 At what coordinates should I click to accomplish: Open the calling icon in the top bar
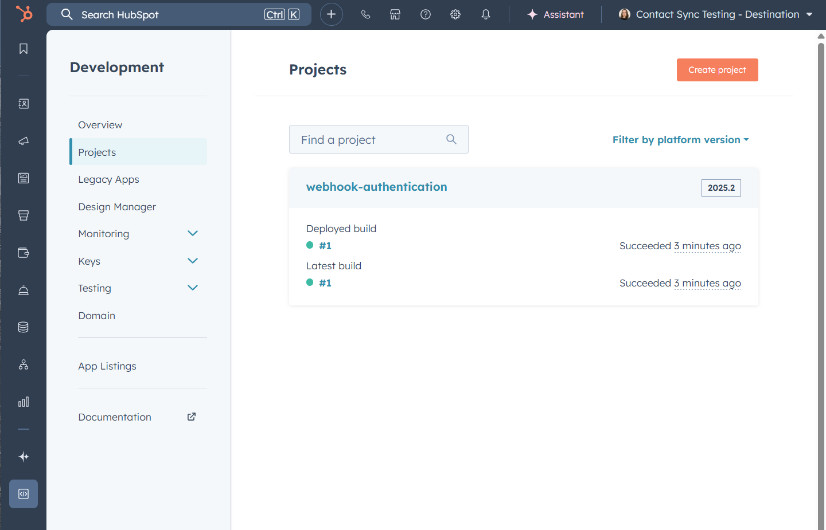click(x=365, y=14)
